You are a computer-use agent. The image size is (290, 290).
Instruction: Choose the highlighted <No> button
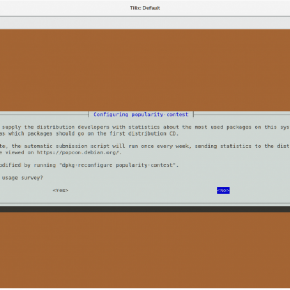point(223,190)
